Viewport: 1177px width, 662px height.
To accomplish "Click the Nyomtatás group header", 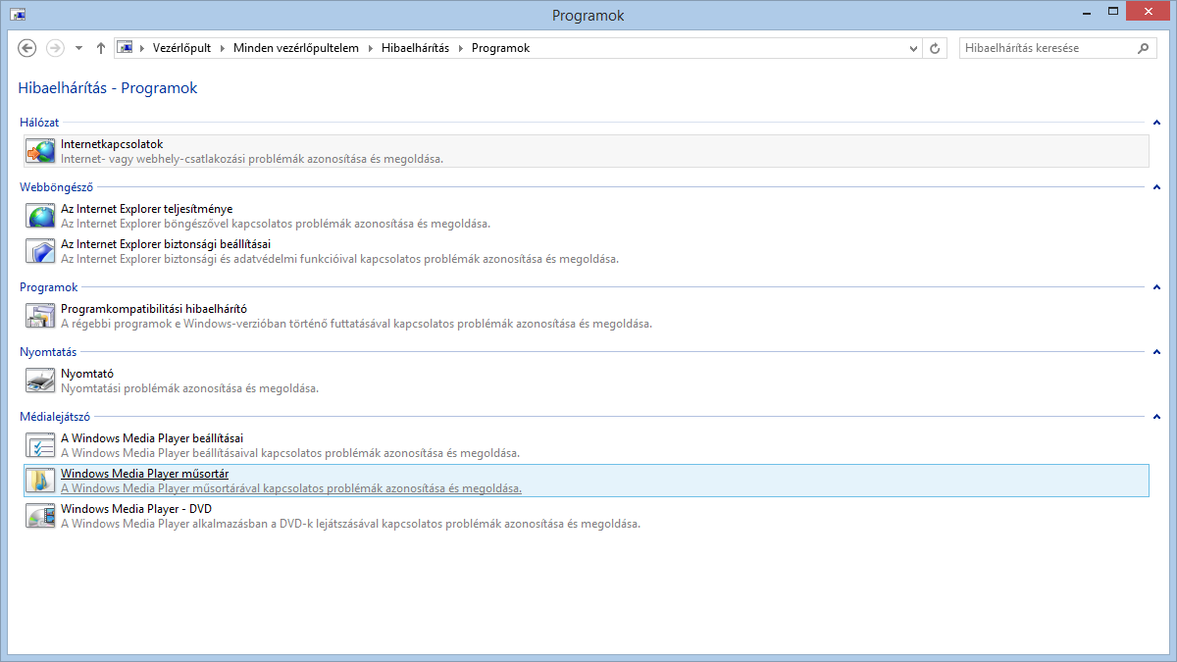I will [x=48, y=352].
